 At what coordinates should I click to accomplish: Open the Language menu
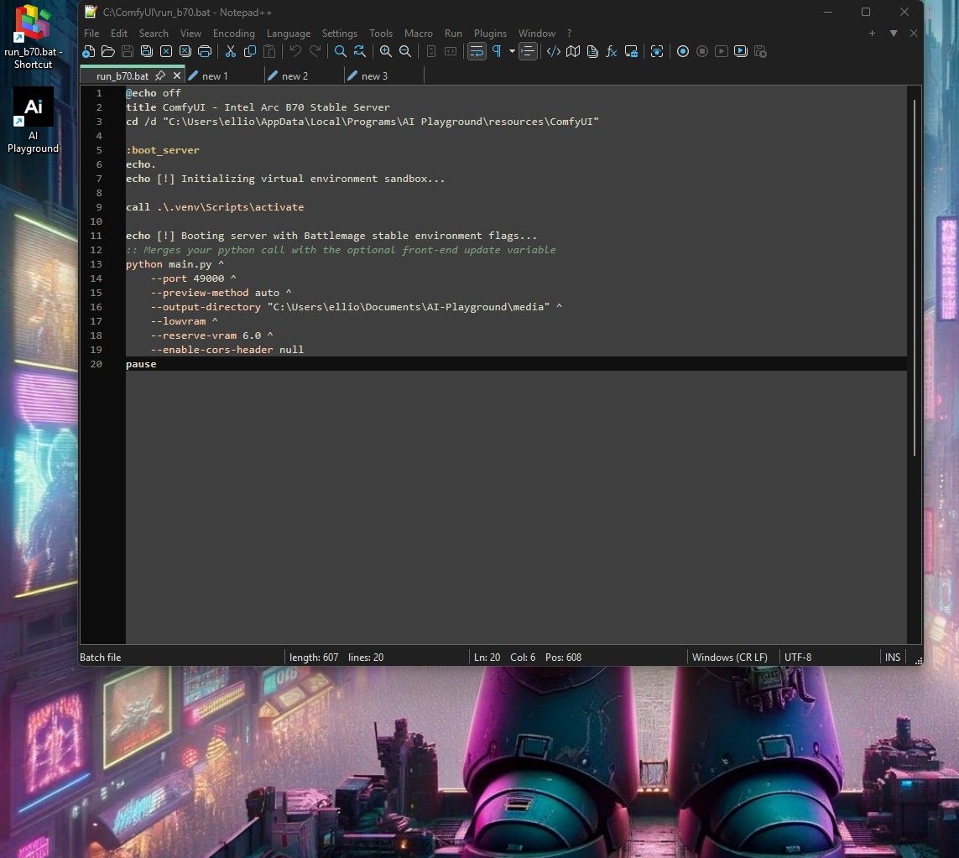click(289, 33)
